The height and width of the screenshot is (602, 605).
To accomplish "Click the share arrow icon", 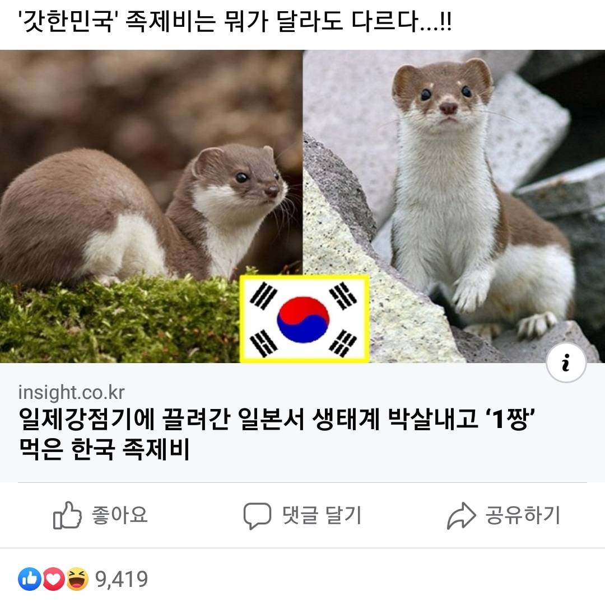I will [461, 516].
